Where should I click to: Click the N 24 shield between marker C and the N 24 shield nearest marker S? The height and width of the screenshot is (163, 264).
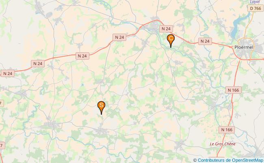coord(119,37)
